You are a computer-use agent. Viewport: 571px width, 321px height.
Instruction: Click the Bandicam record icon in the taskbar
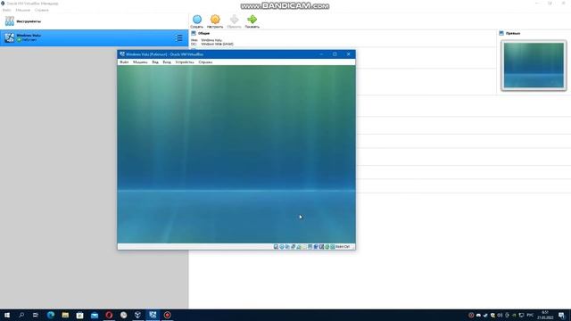point(167,315)
